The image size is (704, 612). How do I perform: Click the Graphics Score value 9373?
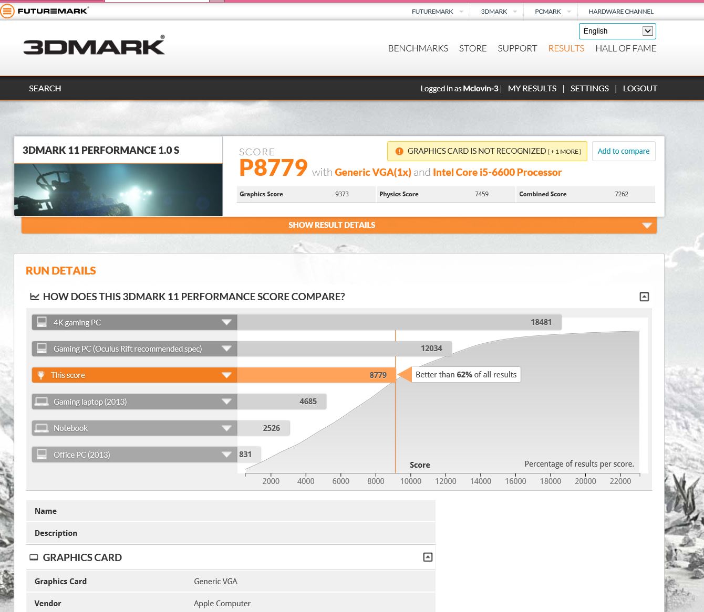tap(341, 194)
